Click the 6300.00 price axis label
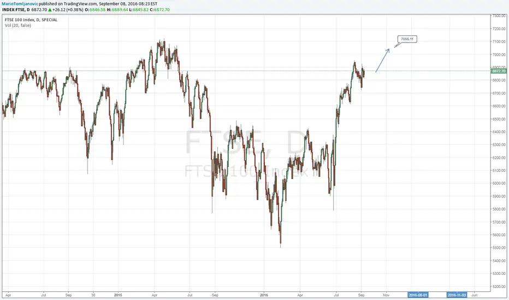Screen dimensions: 509x300 click(x=499, y=145)
